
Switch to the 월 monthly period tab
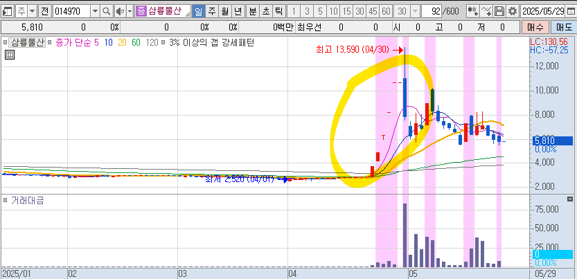[225, 11]
